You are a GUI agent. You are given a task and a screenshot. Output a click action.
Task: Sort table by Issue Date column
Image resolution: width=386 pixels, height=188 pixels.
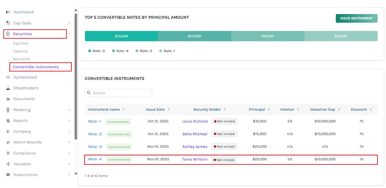(x=169, y=110)
